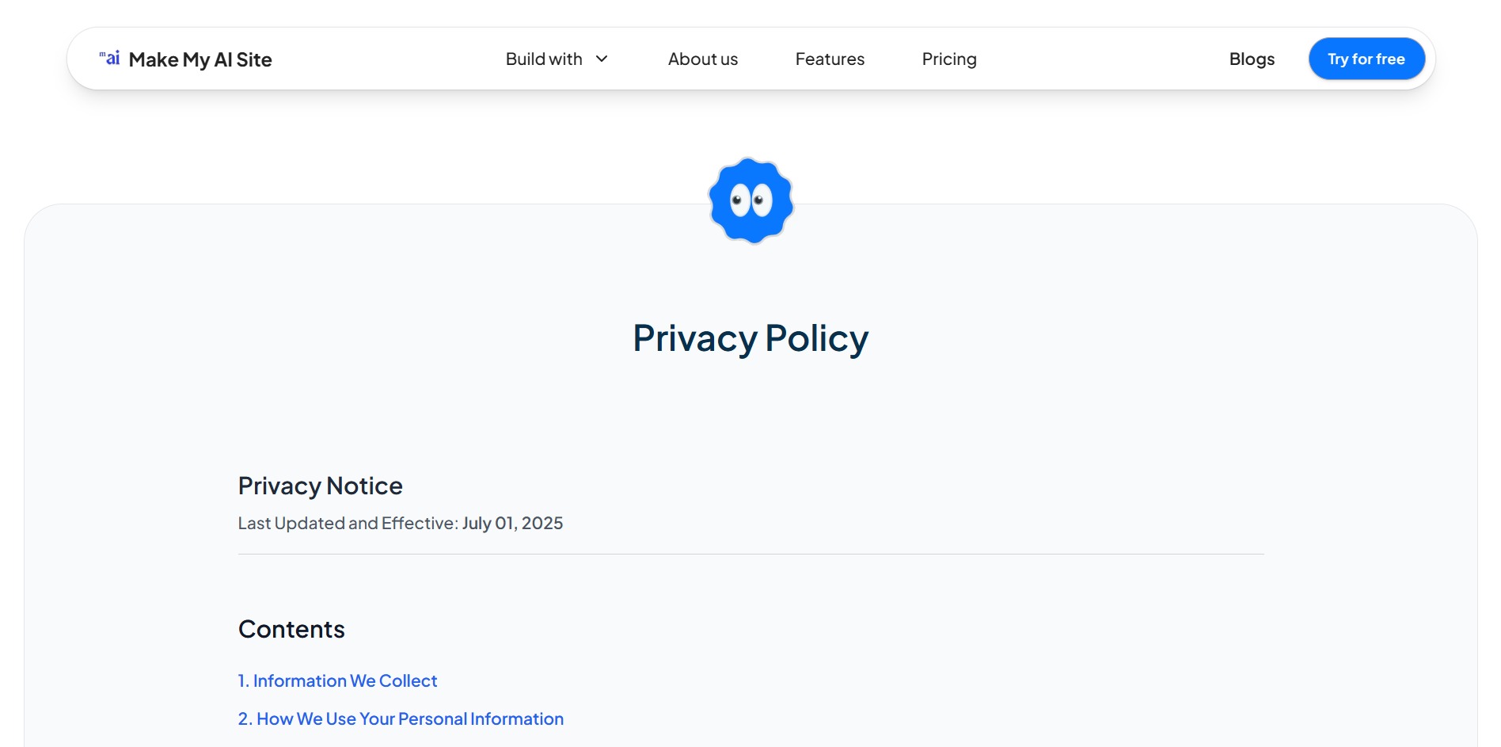Click the Make My AI Site brand name

point(200,59)
